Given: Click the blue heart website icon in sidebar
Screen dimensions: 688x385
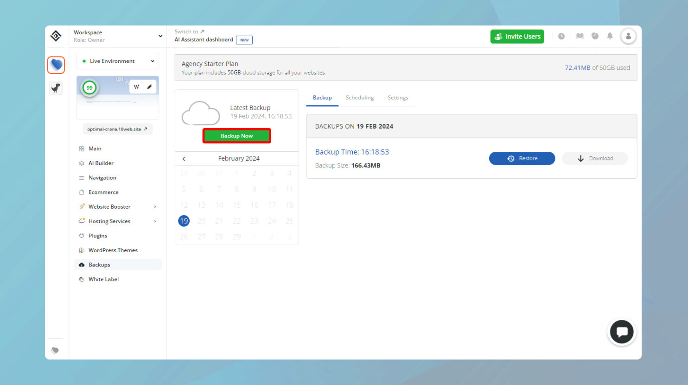Looking at the screenshot, I should [x=56, y=65].
